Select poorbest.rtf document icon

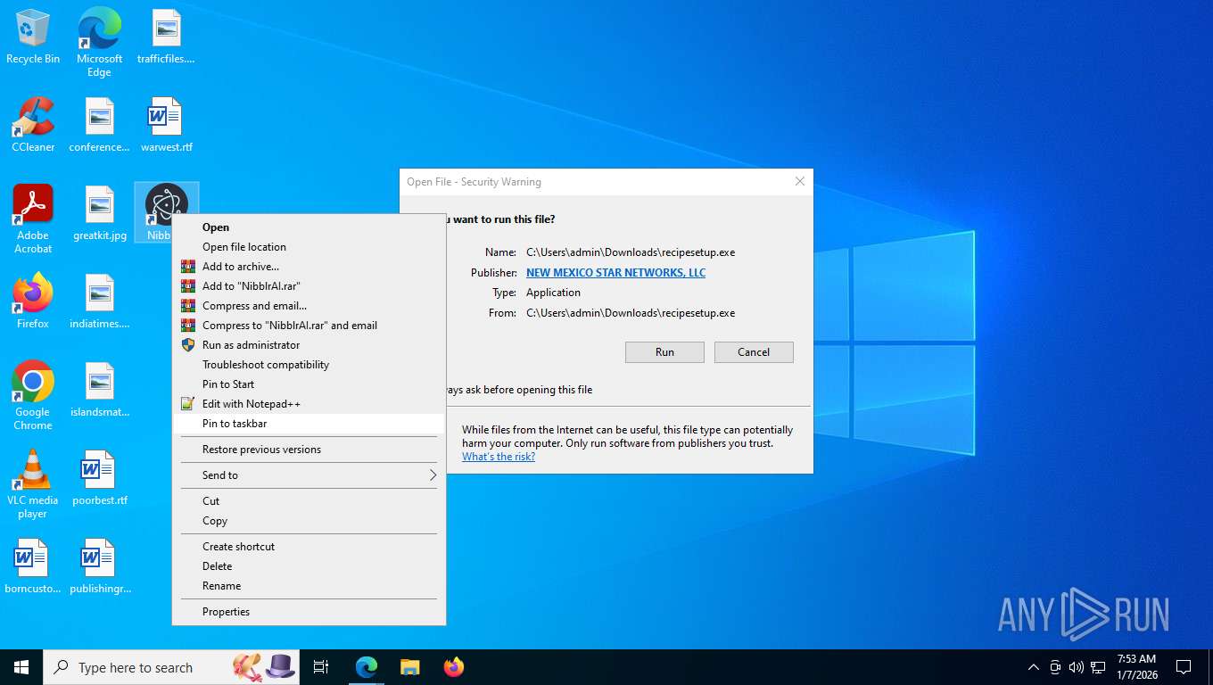99,478
